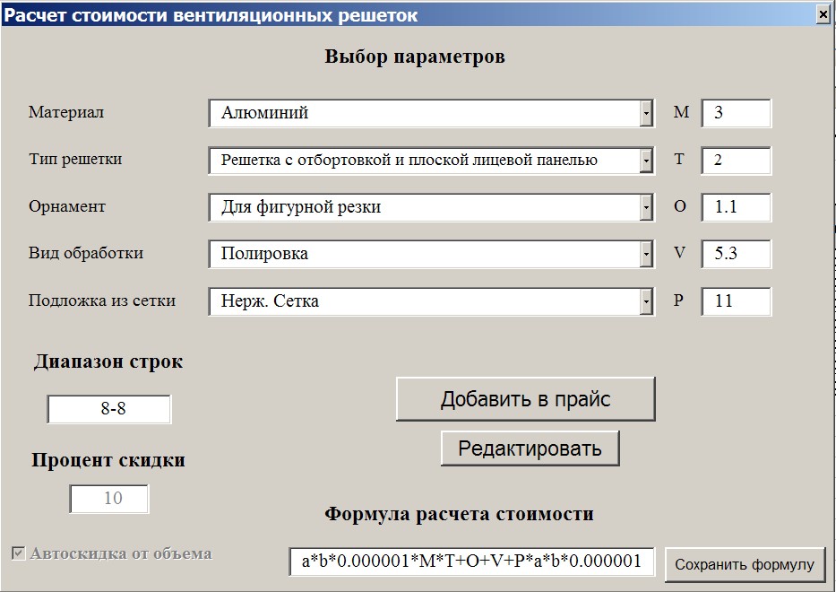Click the V coefficient field with 5.3
The width and height of the screenshot is (836, 592).
[736, 254]
